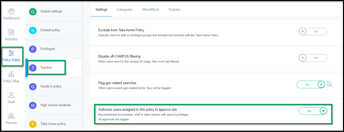Click the 'Exclude from Take-home Policy' heading

[x=121, y=30]
